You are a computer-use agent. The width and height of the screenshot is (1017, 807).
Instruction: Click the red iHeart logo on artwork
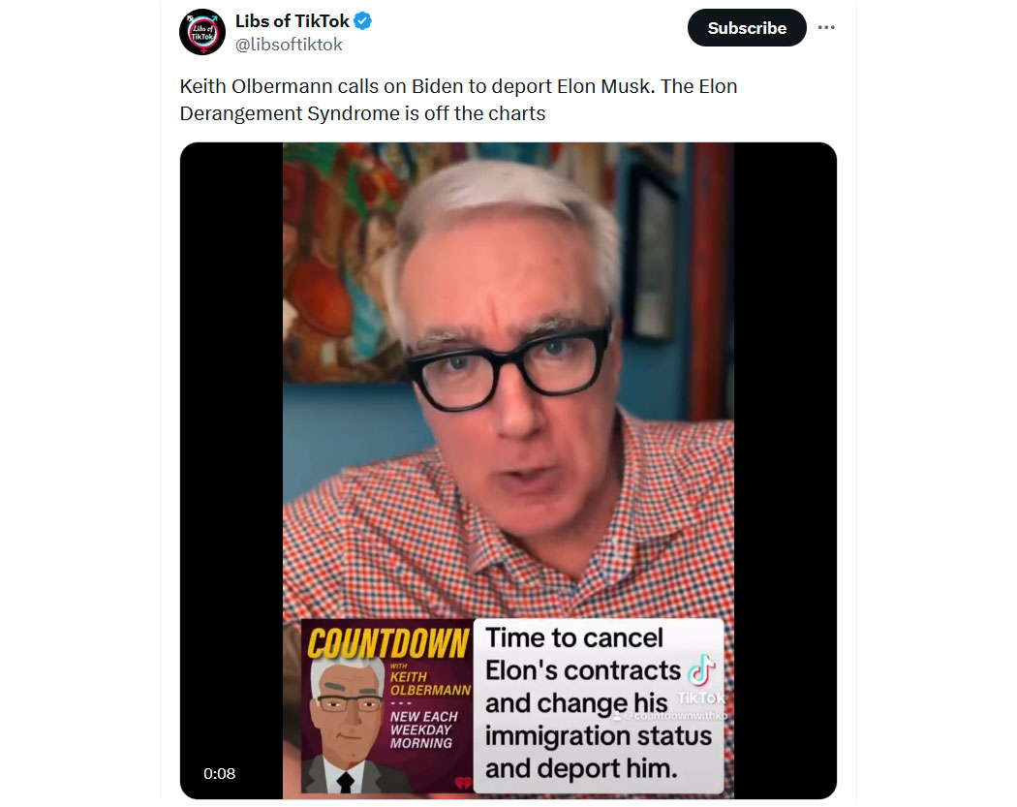click(x=462, y=784)
